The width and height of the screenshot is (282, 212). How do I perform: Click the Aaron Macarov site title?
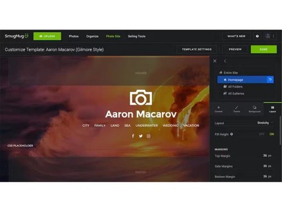point(141,114)
